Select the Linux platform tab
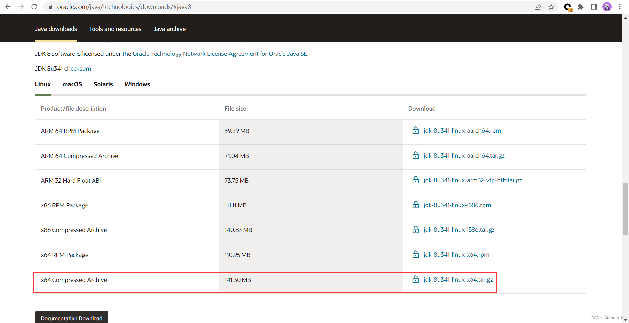This screenshot has height=323, width=629. pos(43,84)
